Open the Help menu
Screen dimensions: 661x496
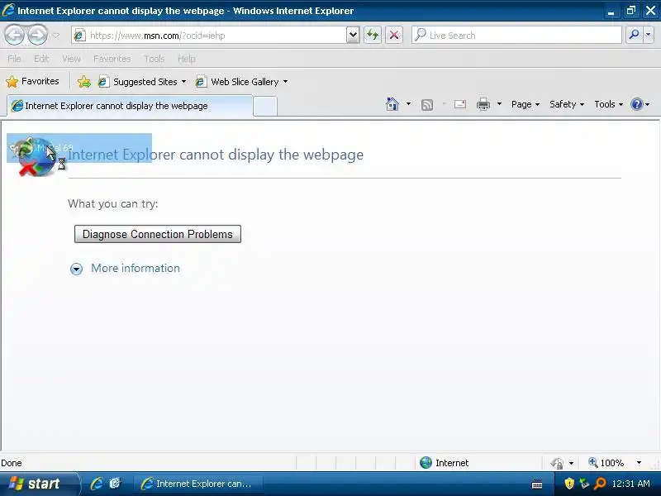point(187,59)
